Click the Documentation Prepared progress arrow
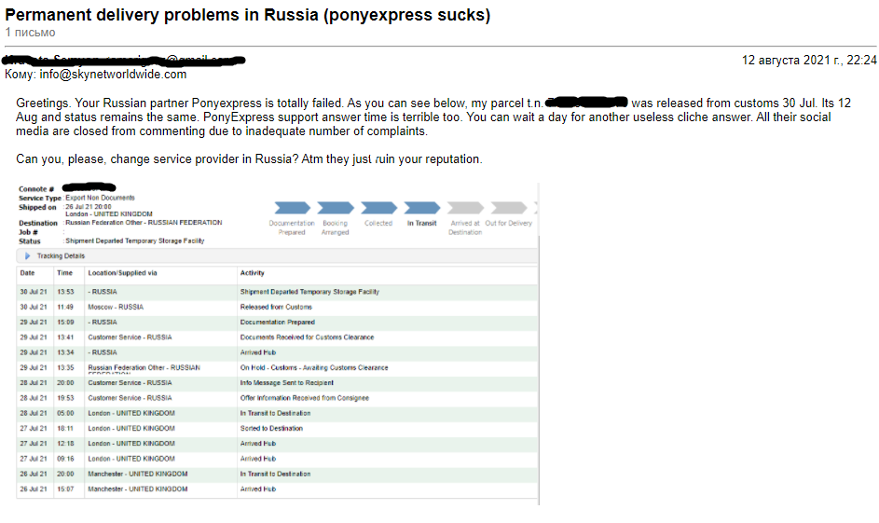The width and height of the screenshot is (879, 523). pyautogui.click(x=292, y=208)
